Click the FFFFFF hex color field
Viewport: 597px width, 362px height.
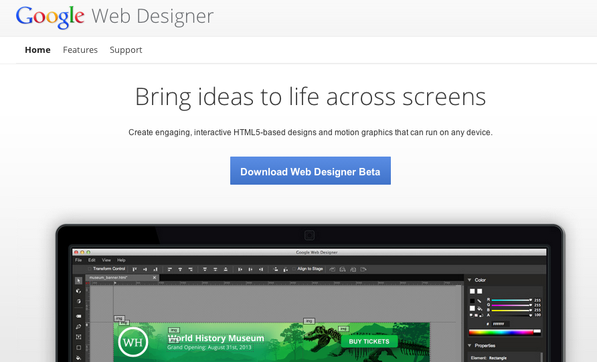501,324
